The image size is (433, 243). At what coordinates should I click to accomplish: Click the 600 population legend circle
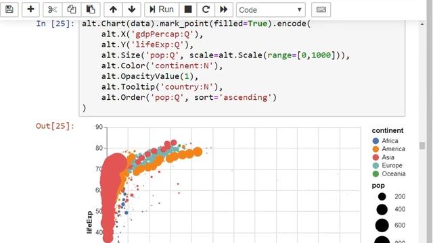coord(382,225)
